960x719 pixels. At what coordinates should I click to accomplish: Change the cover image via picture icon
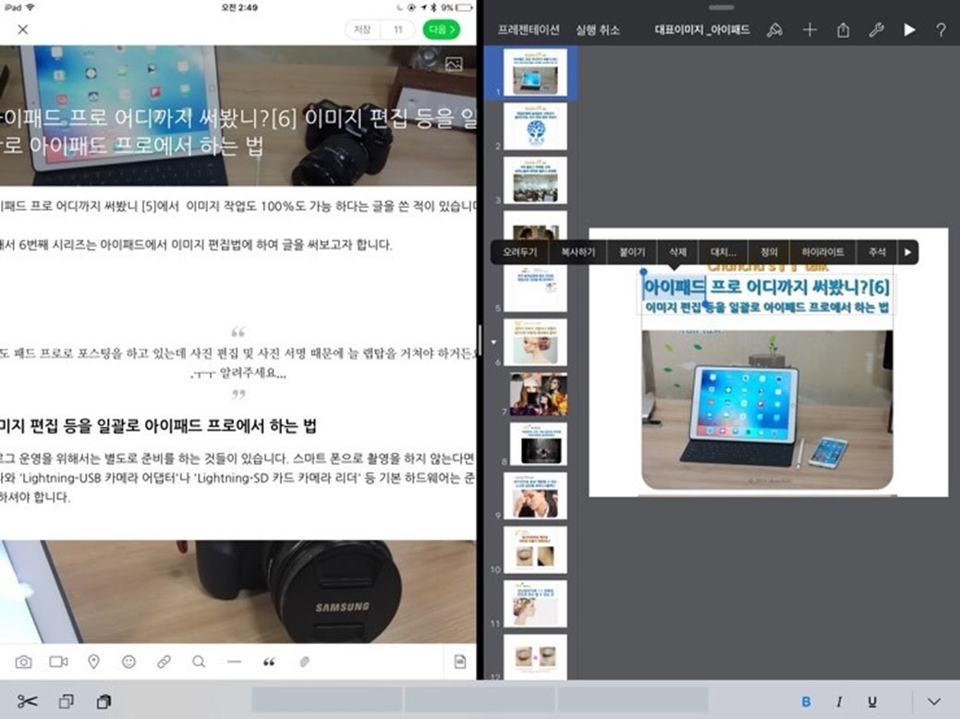point(454,64)
